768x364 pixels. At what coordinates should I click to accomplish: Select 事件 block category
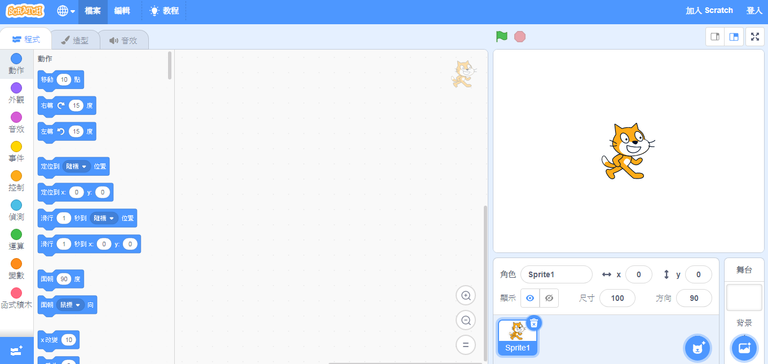point(16,152)
